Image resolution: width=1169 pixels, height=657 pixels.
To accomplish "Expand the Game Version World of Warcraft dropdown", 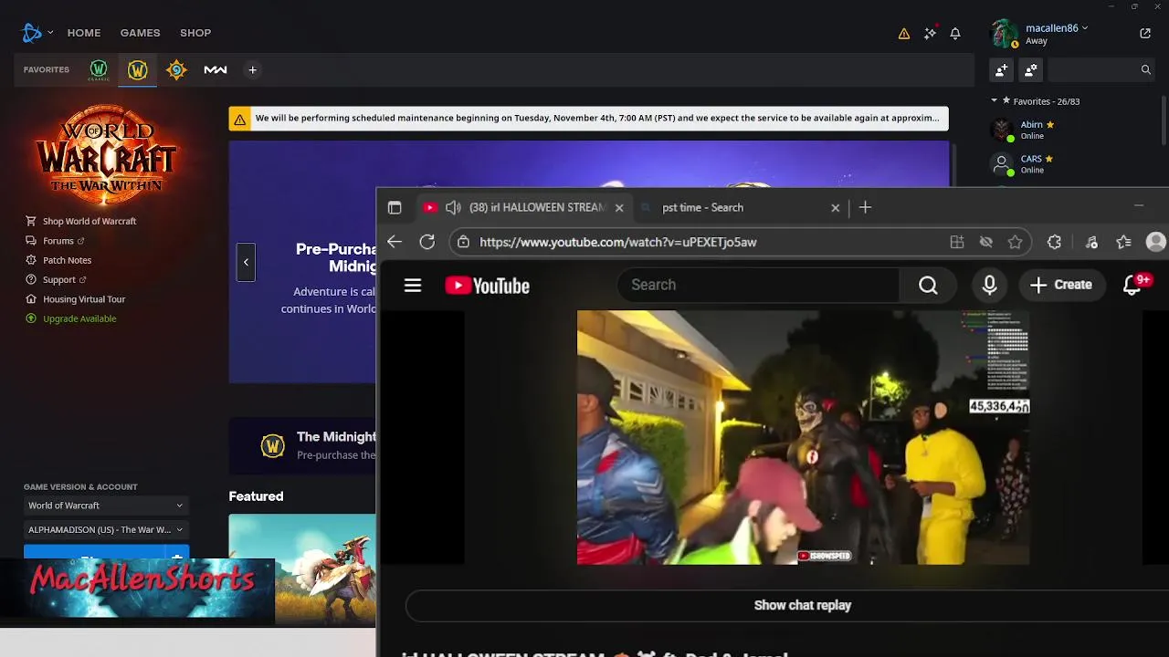I will click(x=105, y=506).
